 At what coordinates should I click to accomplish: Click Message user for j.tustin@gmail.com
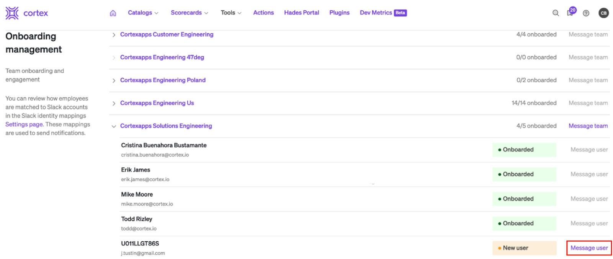[589, 248]
